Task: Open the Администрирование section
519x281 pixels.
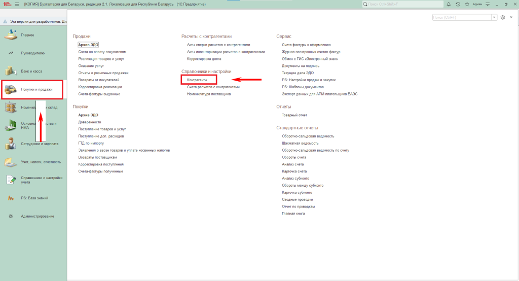Action: [x=38, y=217]
